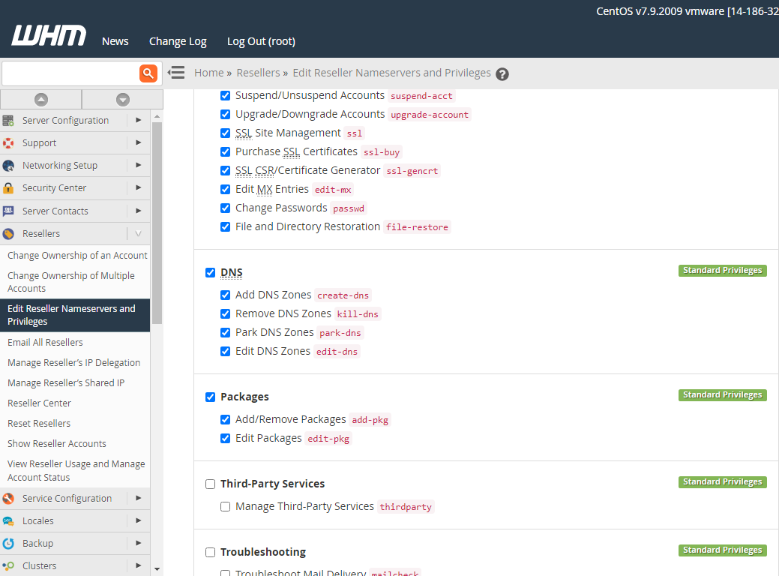Click the WHM logo
The image size is (779, 576).
[x=49, y=37]
